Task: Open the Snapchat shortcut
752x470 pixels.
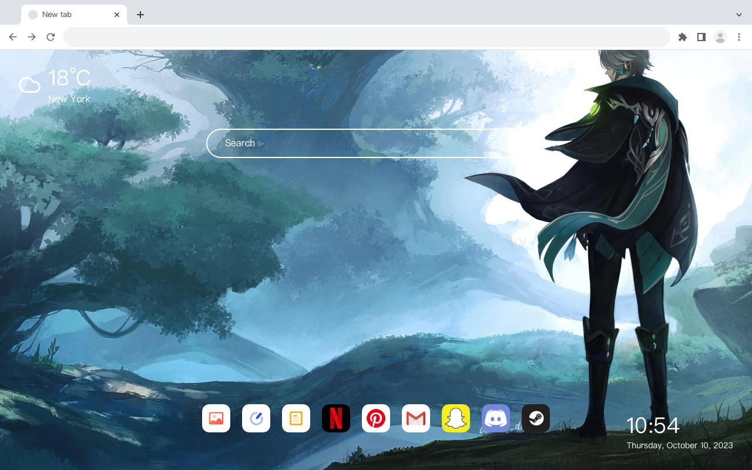Action: coord(456,418)
